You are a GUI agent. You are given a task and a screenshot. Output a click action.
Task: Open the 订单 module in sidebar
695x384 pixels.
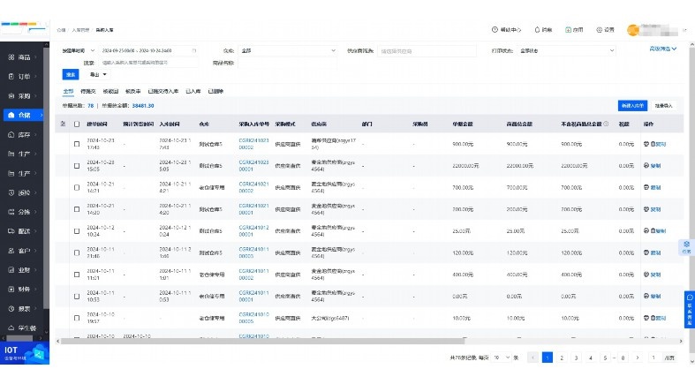coord(22,77)
